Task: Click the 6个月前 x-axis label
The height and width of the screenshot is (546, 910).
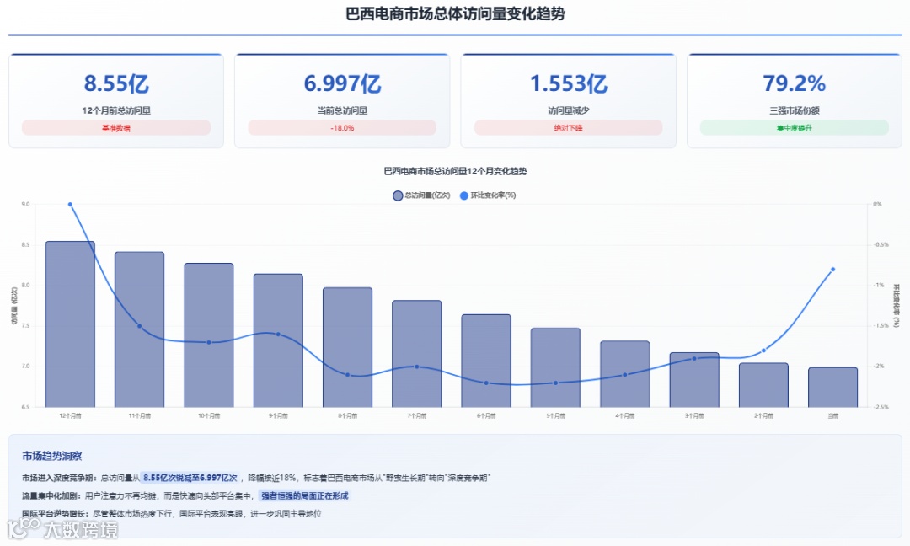Action: coord(486,415)
